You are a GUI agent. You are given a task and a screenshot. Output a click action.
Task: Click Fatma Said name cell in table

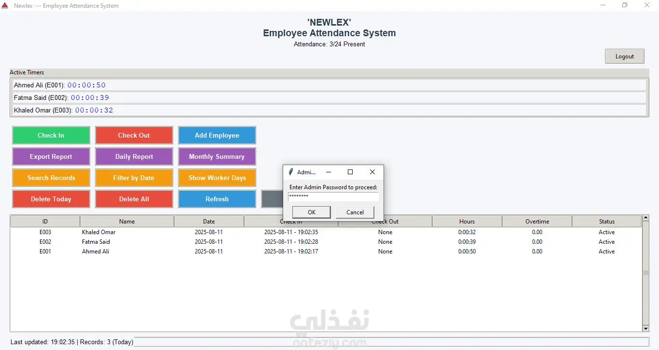point(96,242)
